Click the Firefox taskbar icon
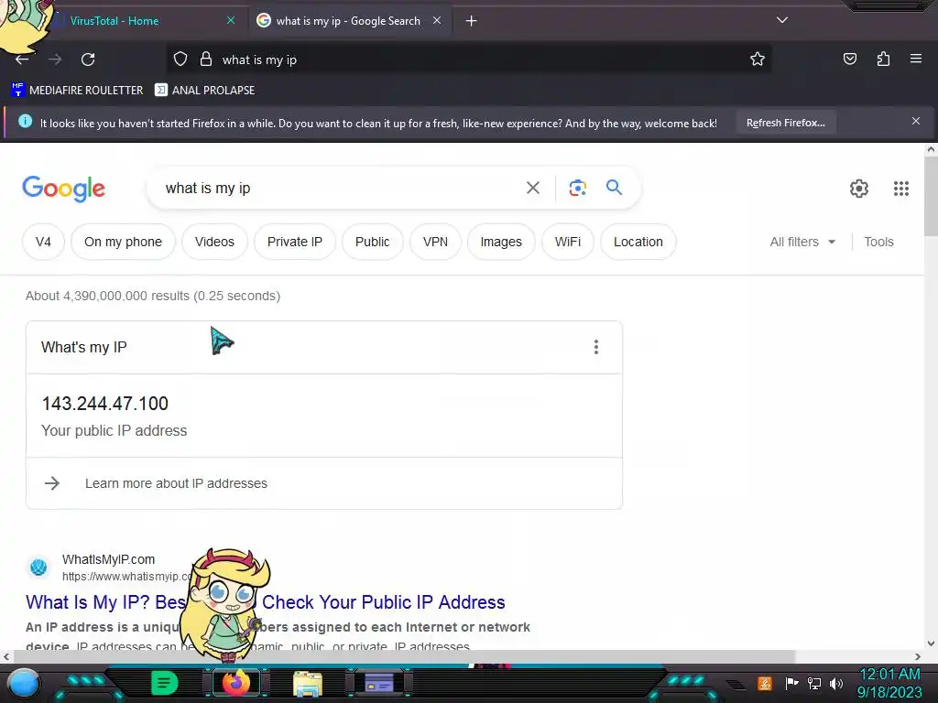This screenshot has width=938, height=703. (x=236, y=683)
